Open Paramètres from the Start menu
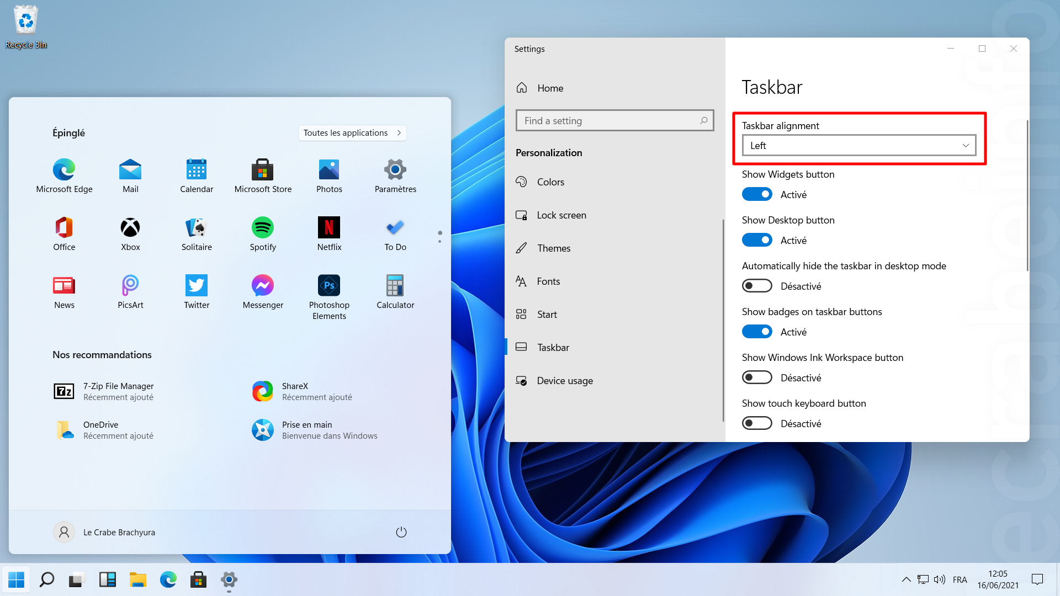 point(395,176)
